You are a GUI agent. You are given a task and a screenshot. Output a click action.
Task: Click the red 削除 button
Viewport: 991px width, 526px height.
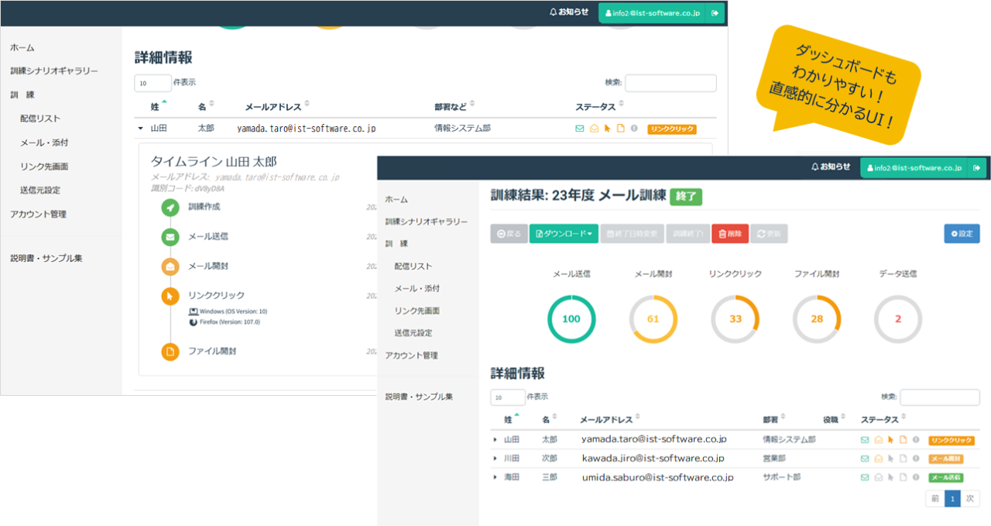click(730, 233)
